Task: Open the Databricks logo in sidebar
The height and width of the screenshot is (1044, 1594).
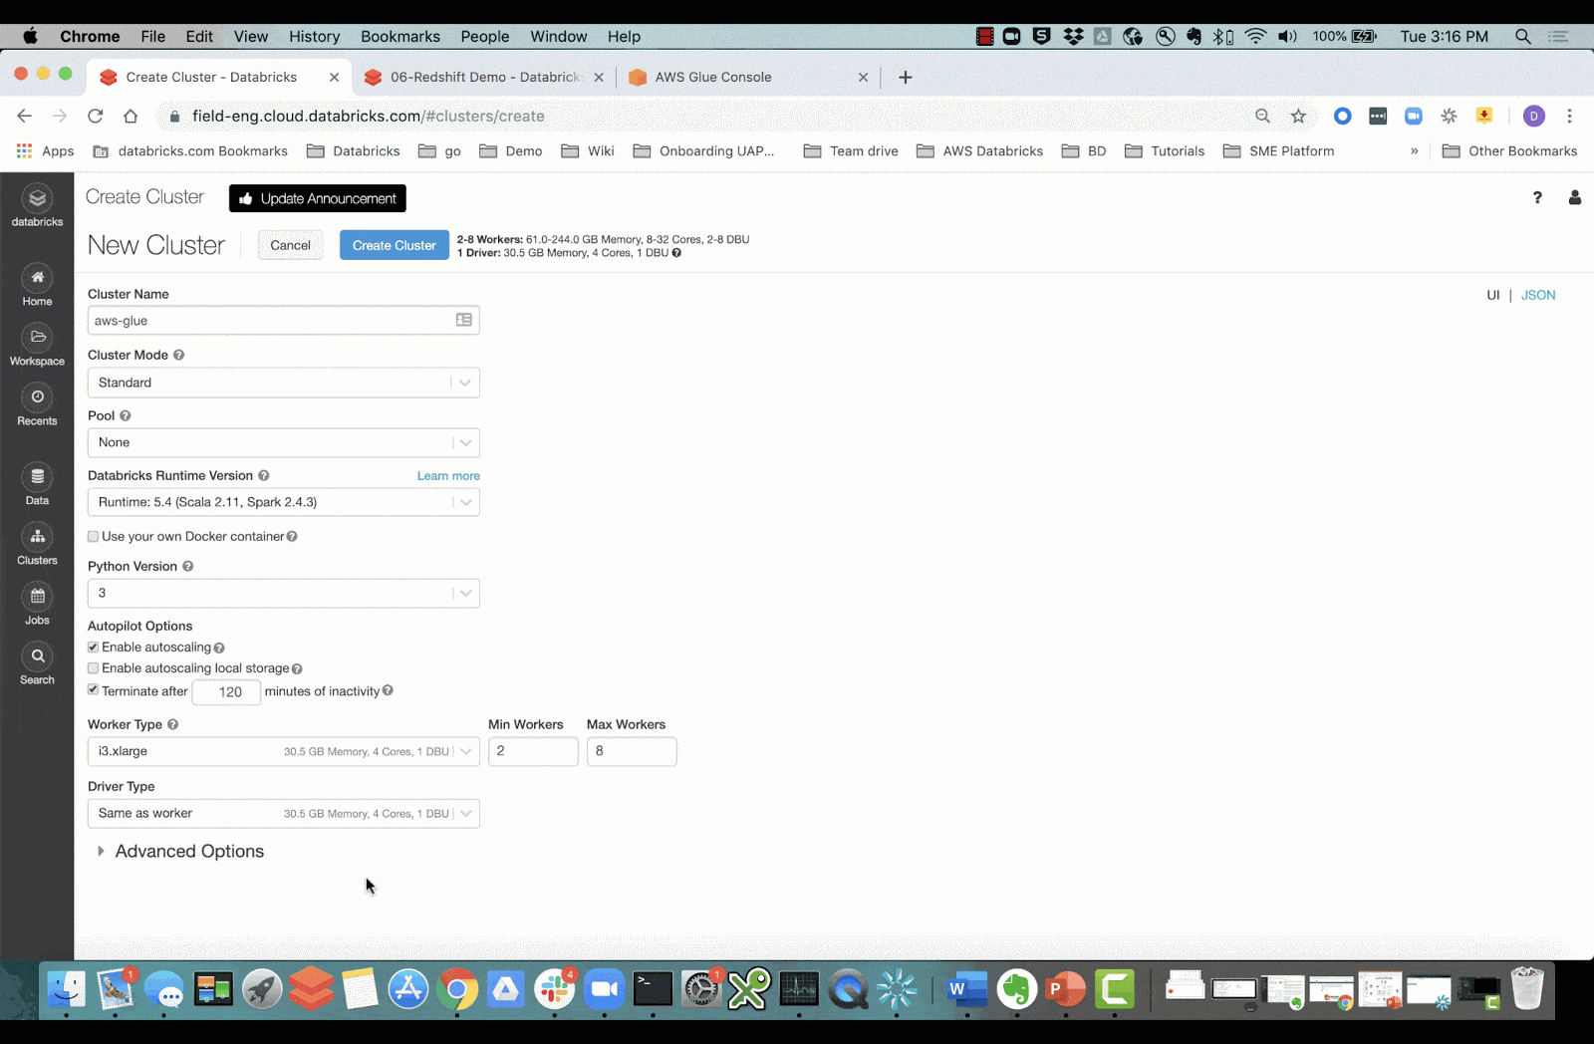Action: click(x=37, y=206)
